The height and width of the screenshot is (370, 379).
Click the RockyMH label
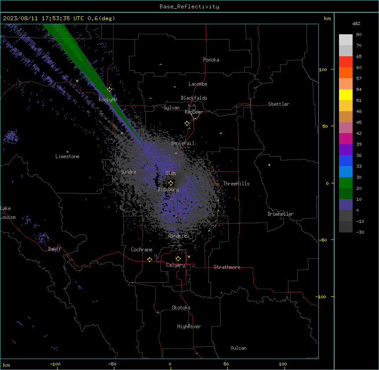point(108,100)
